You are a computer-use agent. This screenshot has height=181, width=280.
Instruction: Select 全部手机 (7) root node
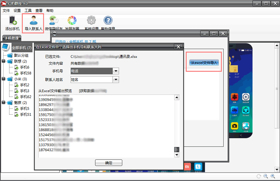pyautogui.click(x=22, y=48)
